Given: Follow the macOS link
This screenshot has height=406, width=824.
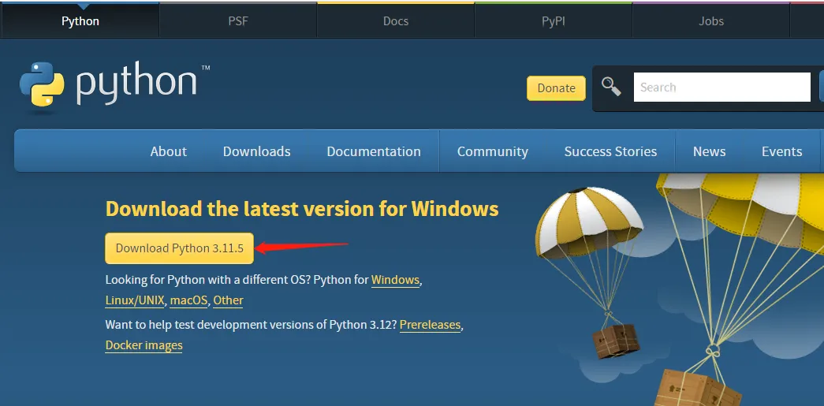Looking at the screenshot, I should point(189,300).
